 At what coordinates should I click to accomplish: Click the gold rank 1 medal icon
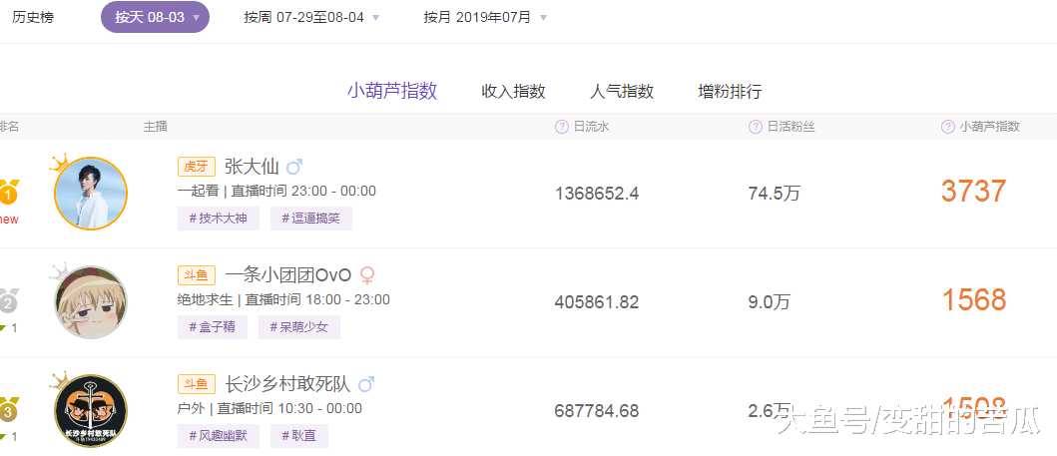click(9, 192)
